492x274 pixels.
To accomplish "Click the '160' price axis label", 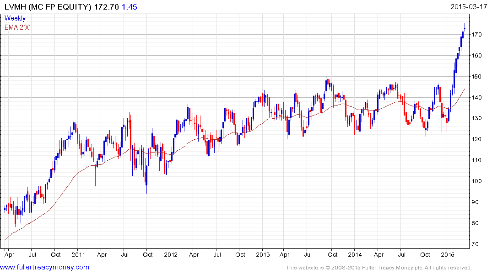I will pyautogui.click(x=476, y=56).
